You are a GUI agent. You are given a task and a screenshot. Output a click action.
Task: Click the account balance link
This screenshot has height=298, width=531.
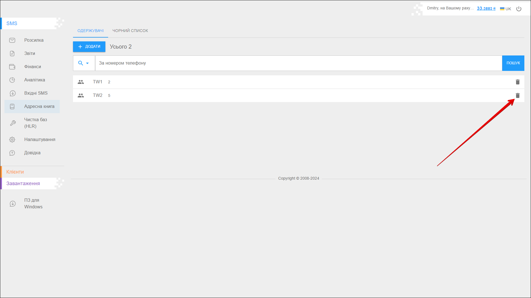point(486,9)
